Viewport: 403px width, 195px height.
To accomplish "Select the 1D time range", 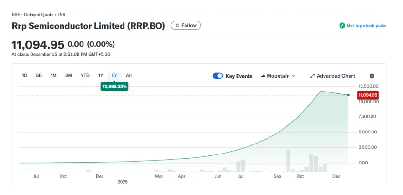I will click(25, 75).
